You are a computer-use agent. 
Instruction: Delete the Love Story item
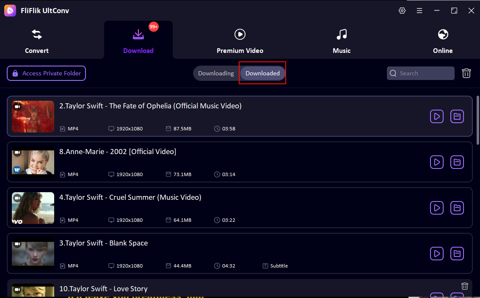click(x=465, y=286)
